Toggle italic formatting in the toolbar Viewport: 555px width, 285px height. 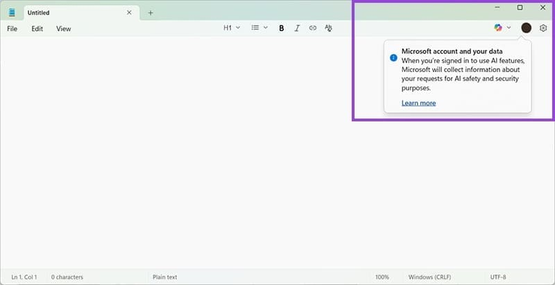pos(297,28)
